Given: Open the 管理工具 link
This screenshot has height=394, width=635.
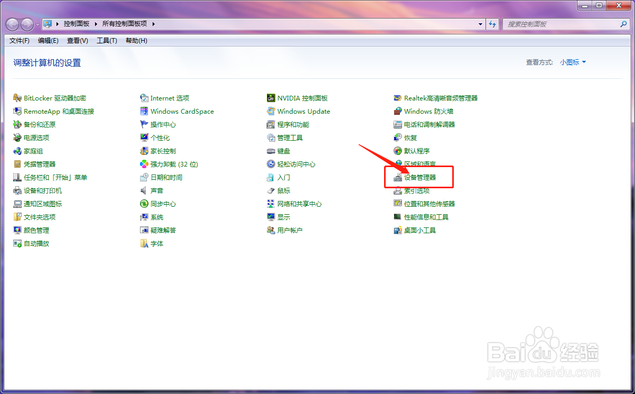Looking at the screenshot, I should coord(290,138).
